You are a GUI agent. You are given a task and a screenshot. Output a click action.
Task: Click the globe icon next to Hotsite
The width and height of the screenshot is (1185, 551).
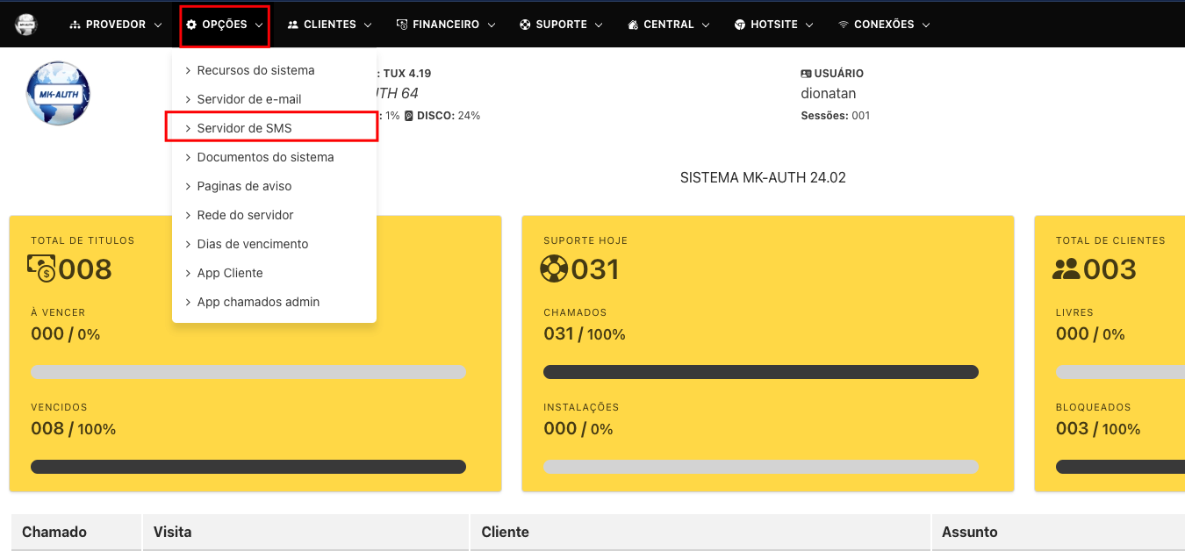pos(740,25)
